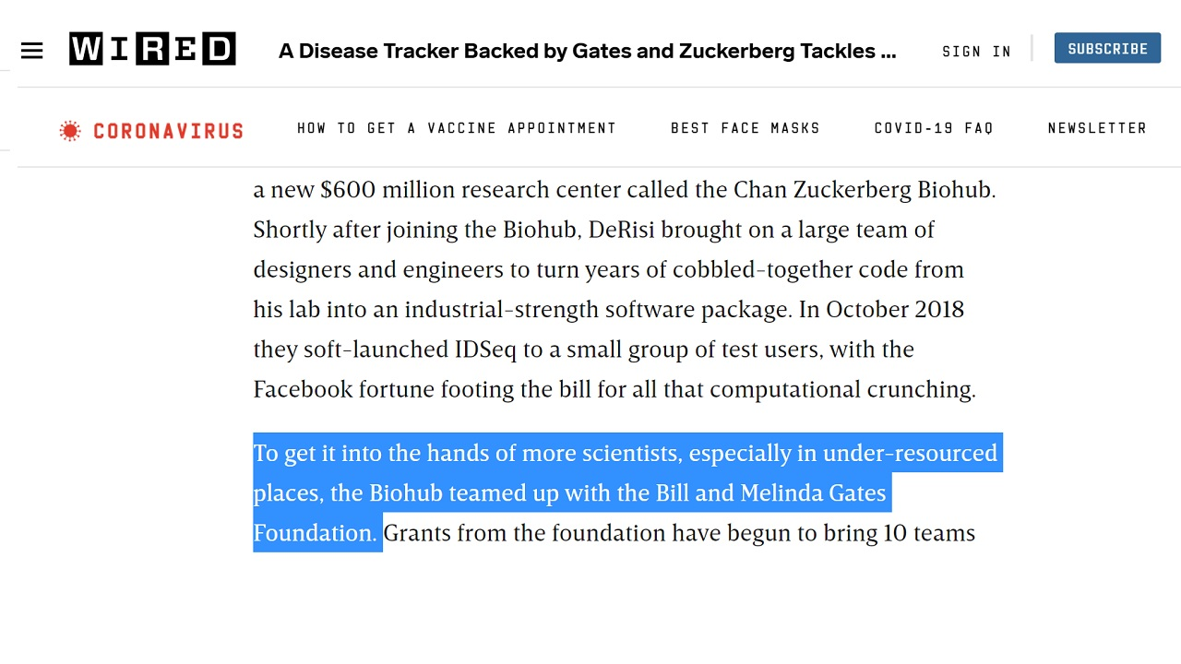The width and height of the screenshot is (1181, 664).
Task: Click the highlighted sentence beginning 'To get it'
Action: pos(625,454)
